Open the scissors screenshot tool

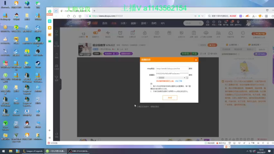click(x=253, y=16)
